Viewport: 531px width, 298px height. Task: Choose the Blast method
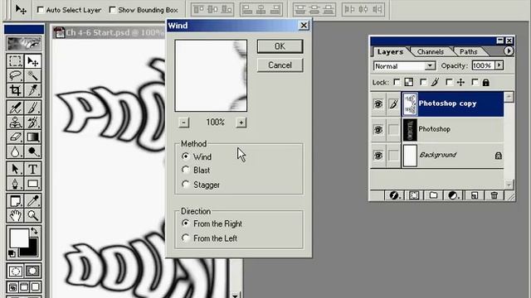point(185,170)
